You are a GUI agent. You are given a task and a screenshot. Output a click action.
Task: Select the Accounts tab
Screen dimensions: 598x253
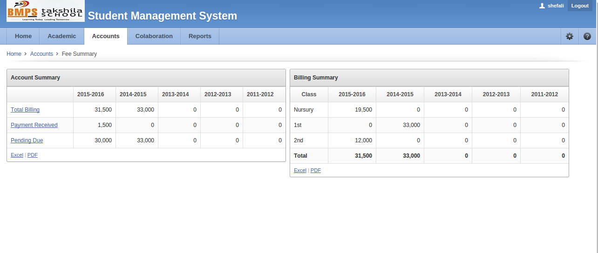[x=106, y=36]
